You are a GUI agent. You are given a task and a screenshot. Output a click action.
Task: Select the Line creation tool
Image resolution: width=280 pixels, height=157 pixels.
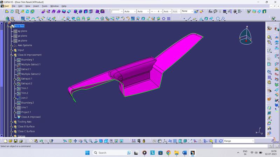[189, 18]
